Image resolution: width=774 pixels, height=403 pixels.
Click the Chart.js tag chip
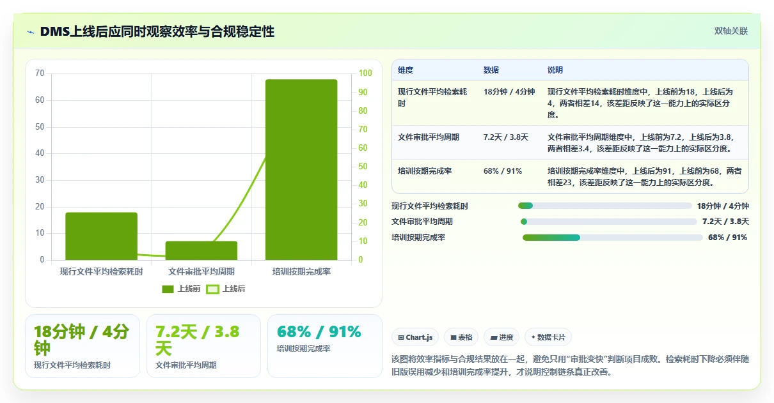(x=415, y=337)
